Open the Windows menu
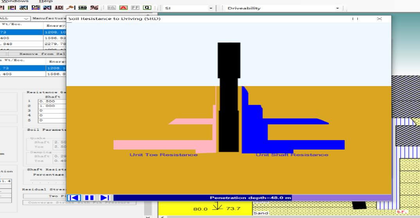 [15, 1]
